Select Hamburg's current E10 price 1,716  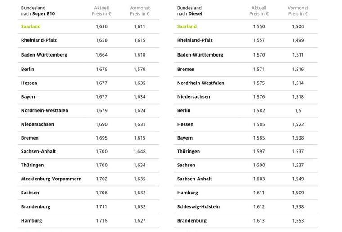[x=102, y=221]
